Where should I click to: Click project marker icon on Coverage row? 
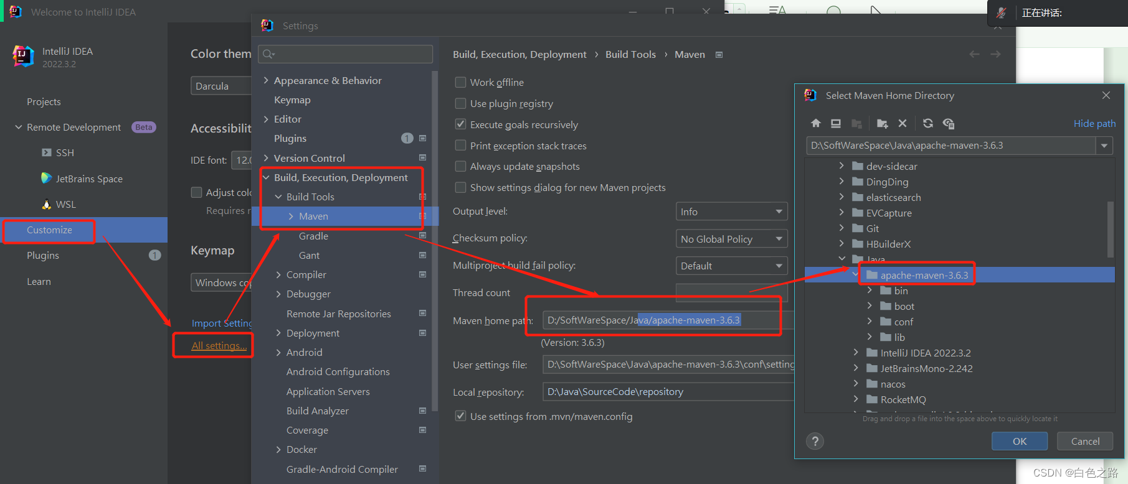coord(422,430)
